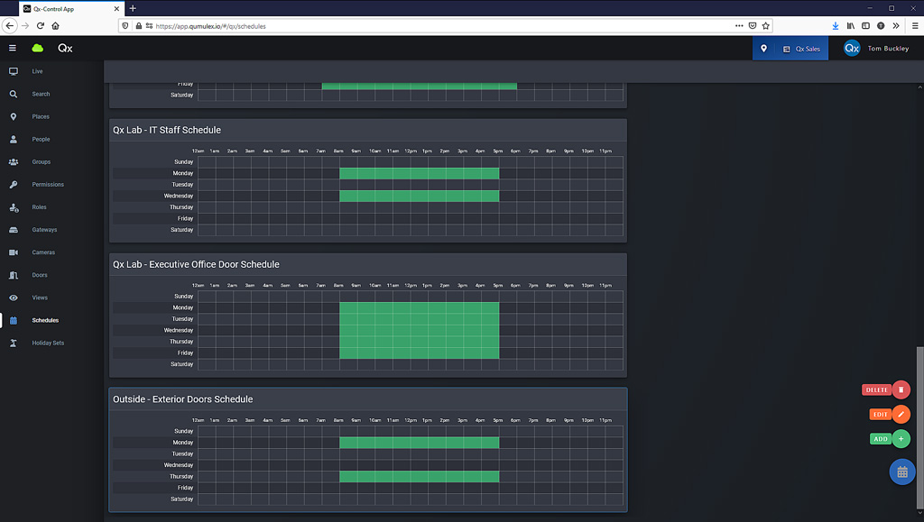Open the browser library icon
The height and width of the screenshot is (522, 924).
tap(850, 26)
